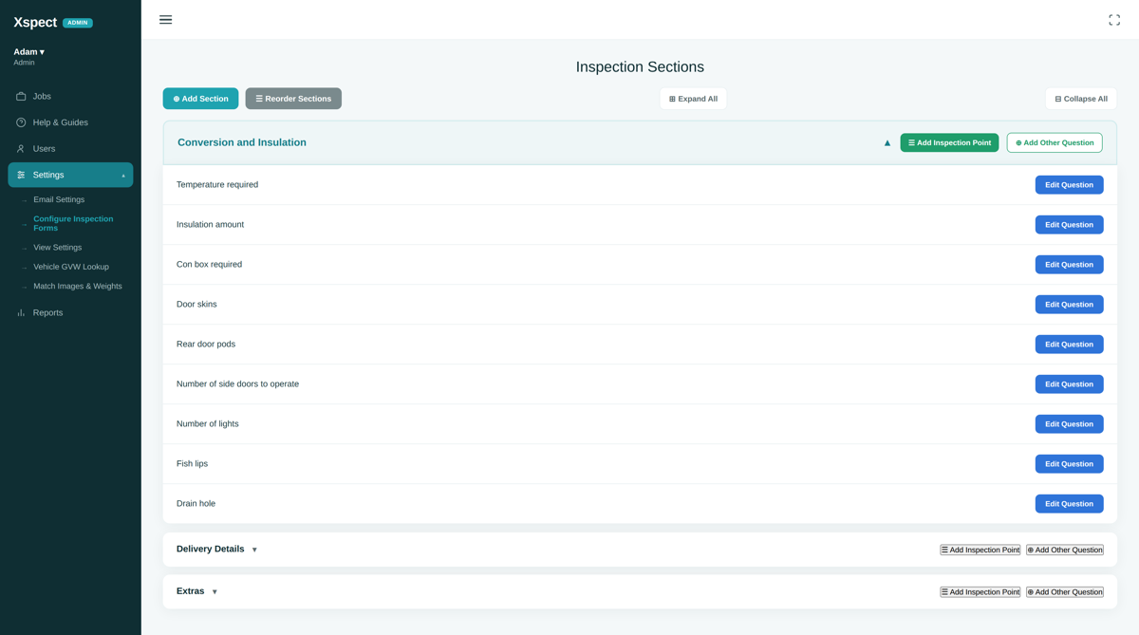This screenshot has width=1139, height=635.
Task: Click Reorder Sections button
Action: coord(293,99)
